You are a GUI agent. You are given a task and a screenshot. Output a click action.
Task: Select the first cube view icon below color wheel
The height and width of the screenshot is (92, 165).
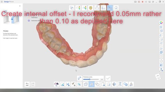161,27
